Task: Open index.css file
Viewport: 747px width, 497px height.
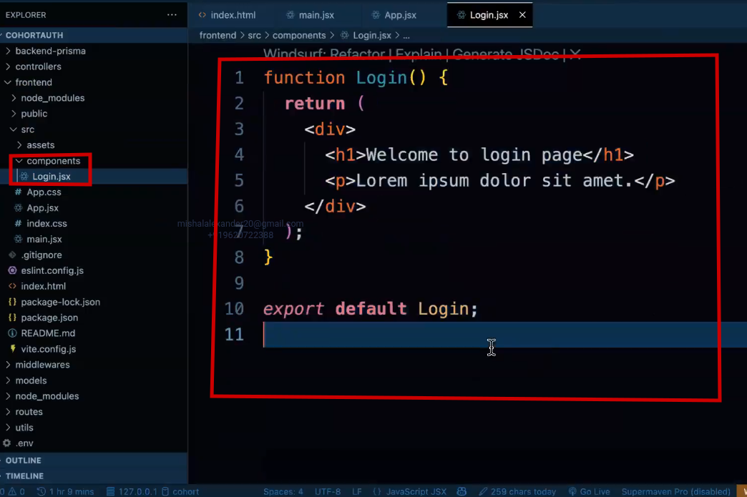Action: 47,224
